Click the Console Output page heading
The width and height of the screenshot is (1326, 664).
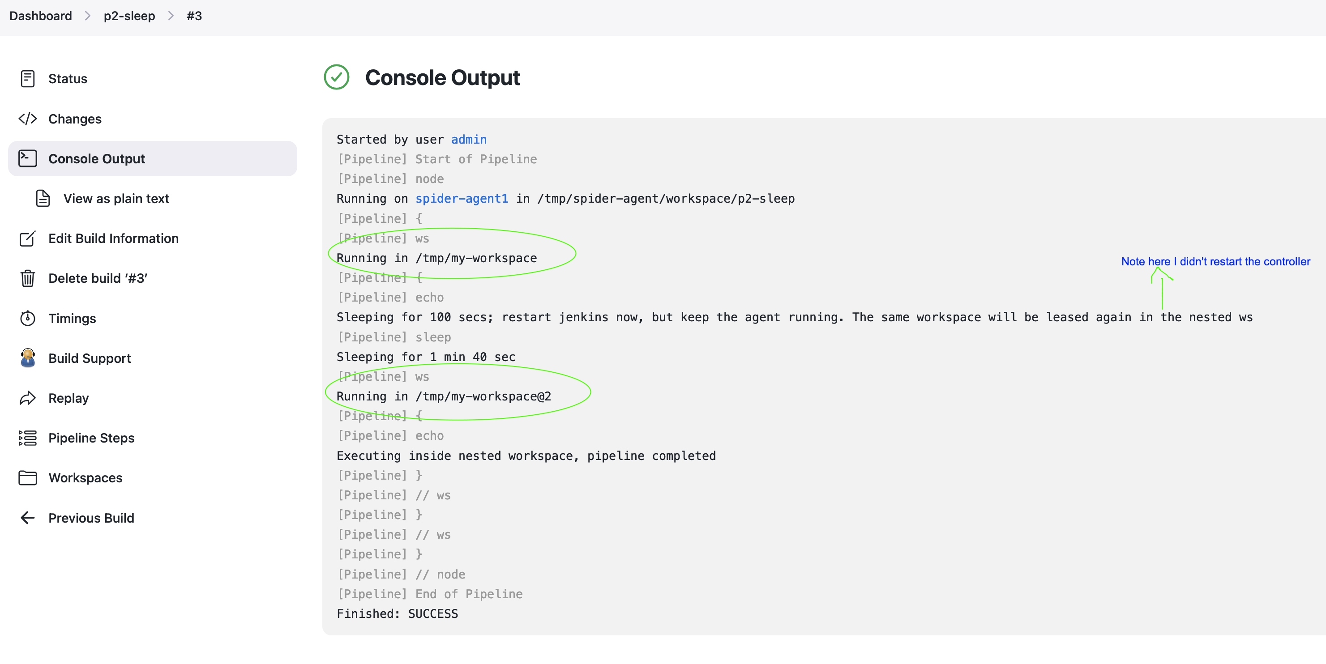click(x=442, y=78)
